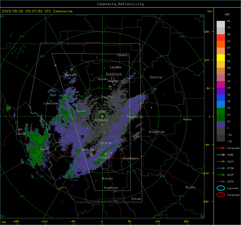The image size is (241, 225).
Task: Click the red forecast ellipse icon
Action: [221, 195]
